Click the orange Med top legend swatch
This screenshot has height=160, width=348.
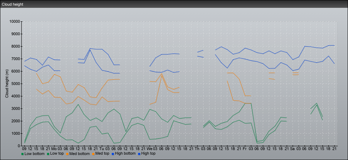tap(94, 154)
